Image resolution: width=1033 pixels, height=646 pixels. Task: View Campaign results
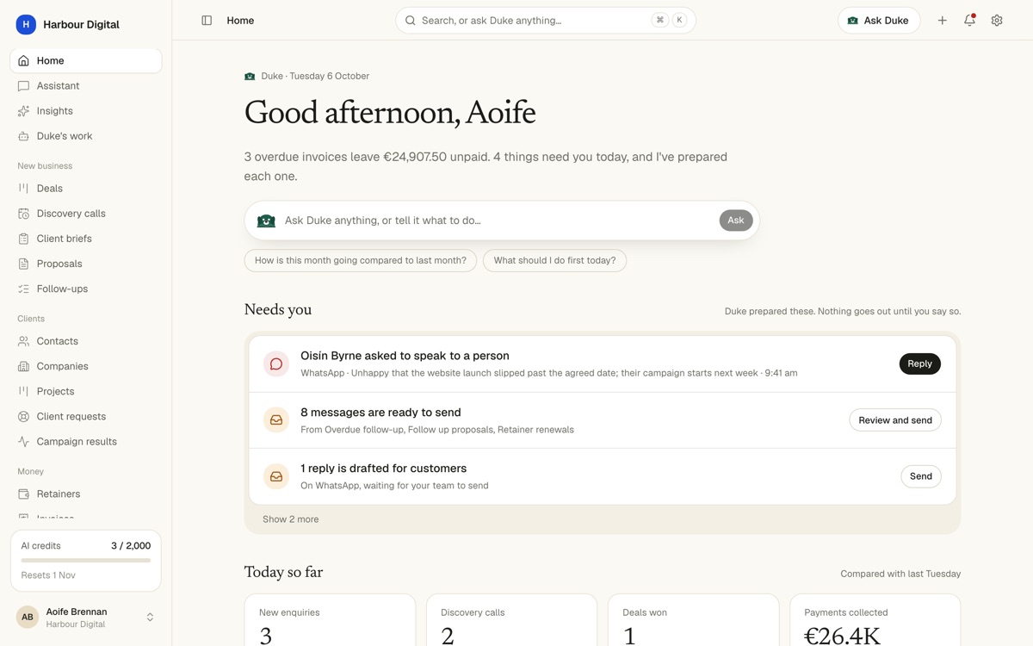[86, 441]
